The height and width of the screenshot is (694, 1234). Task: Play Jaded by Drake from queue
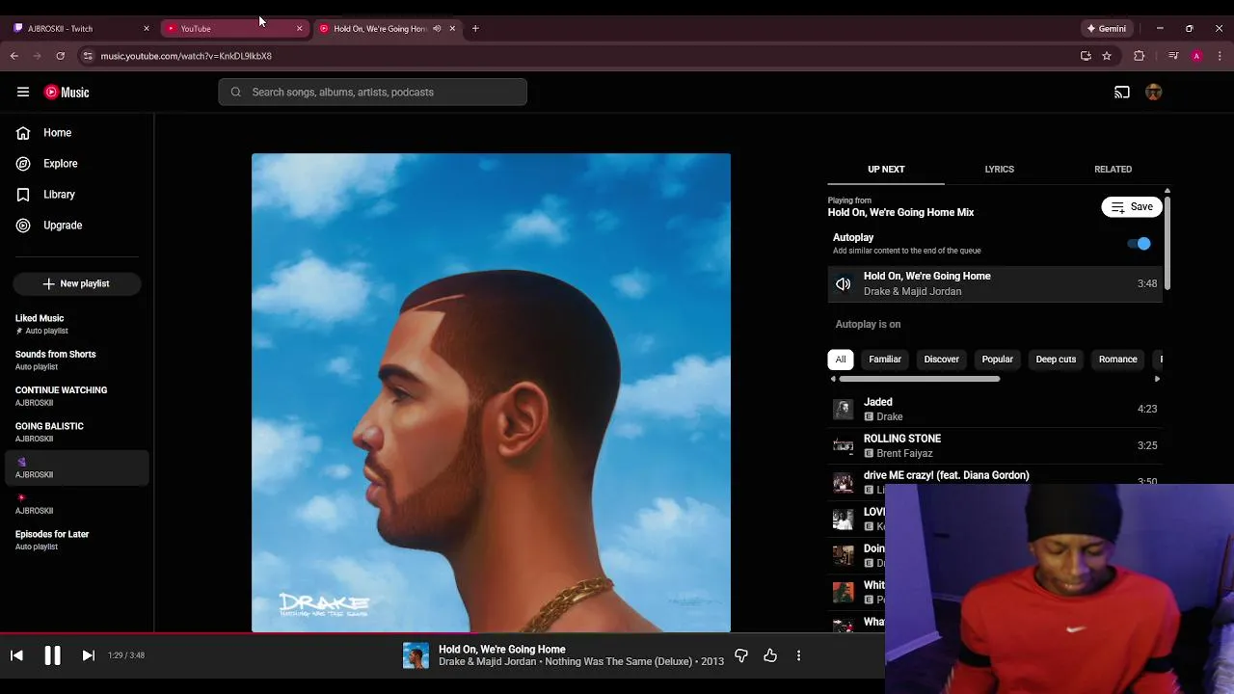click(995, 409)
